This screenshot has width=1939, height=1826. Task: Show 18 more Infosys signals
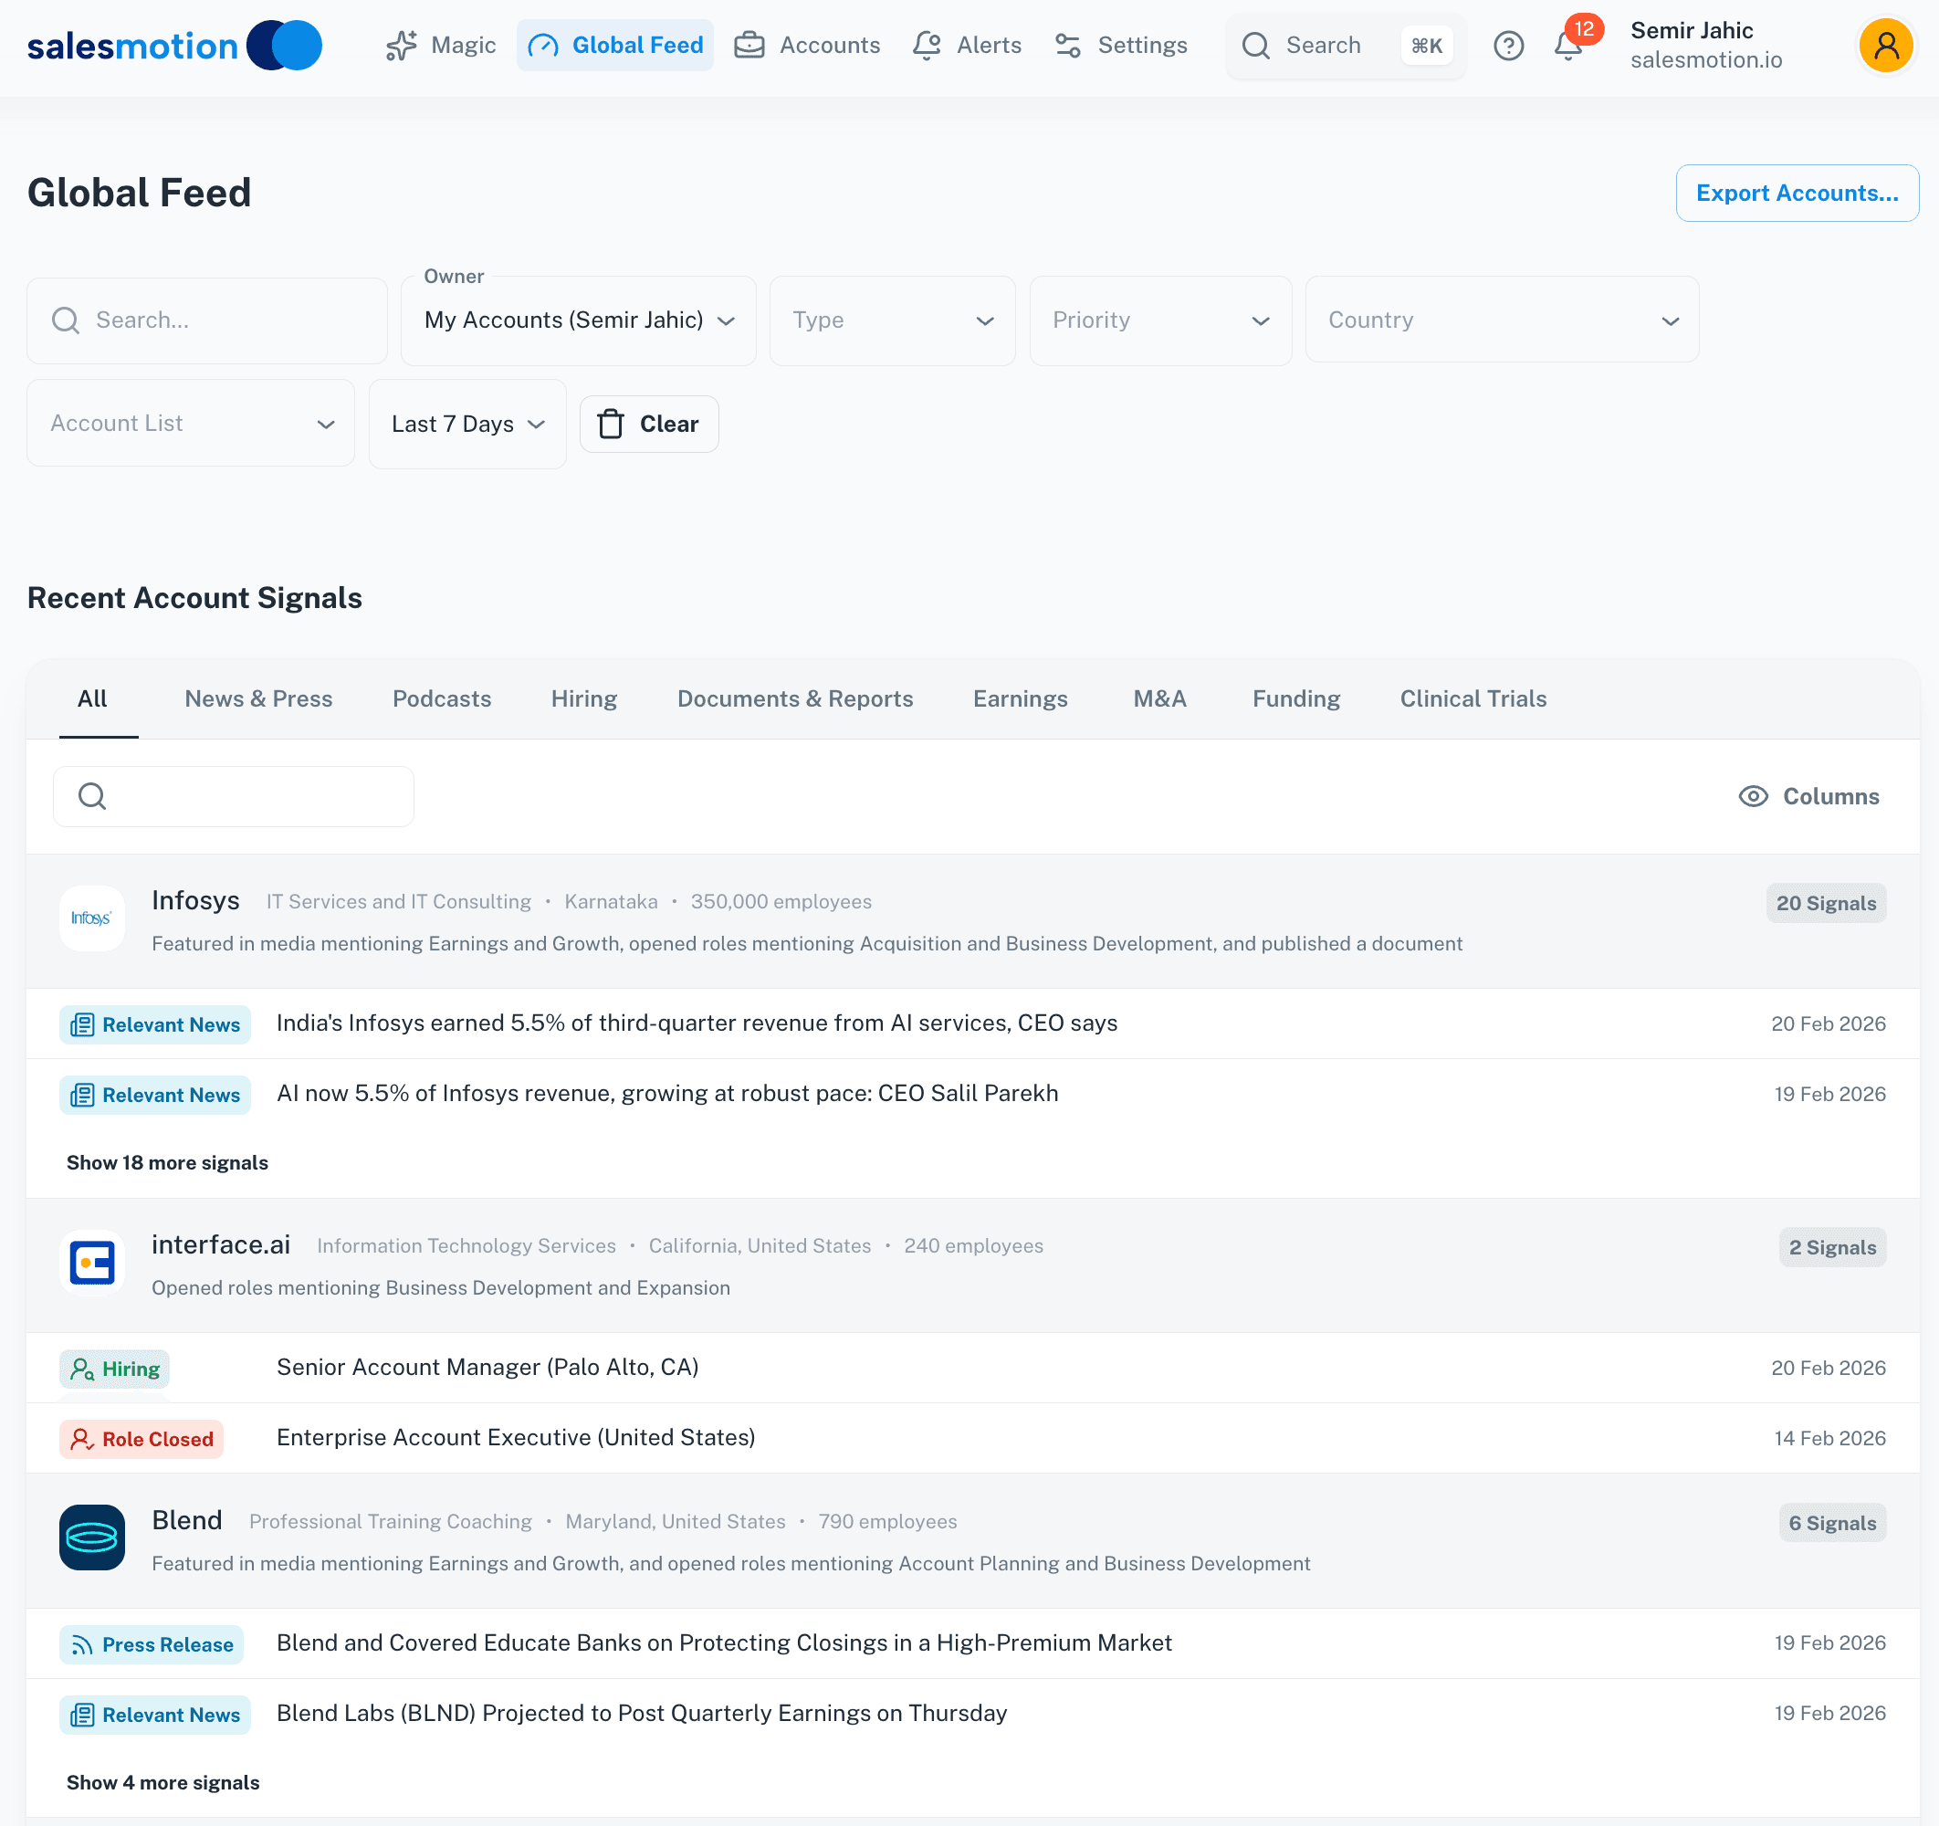tap(167, 1161)
